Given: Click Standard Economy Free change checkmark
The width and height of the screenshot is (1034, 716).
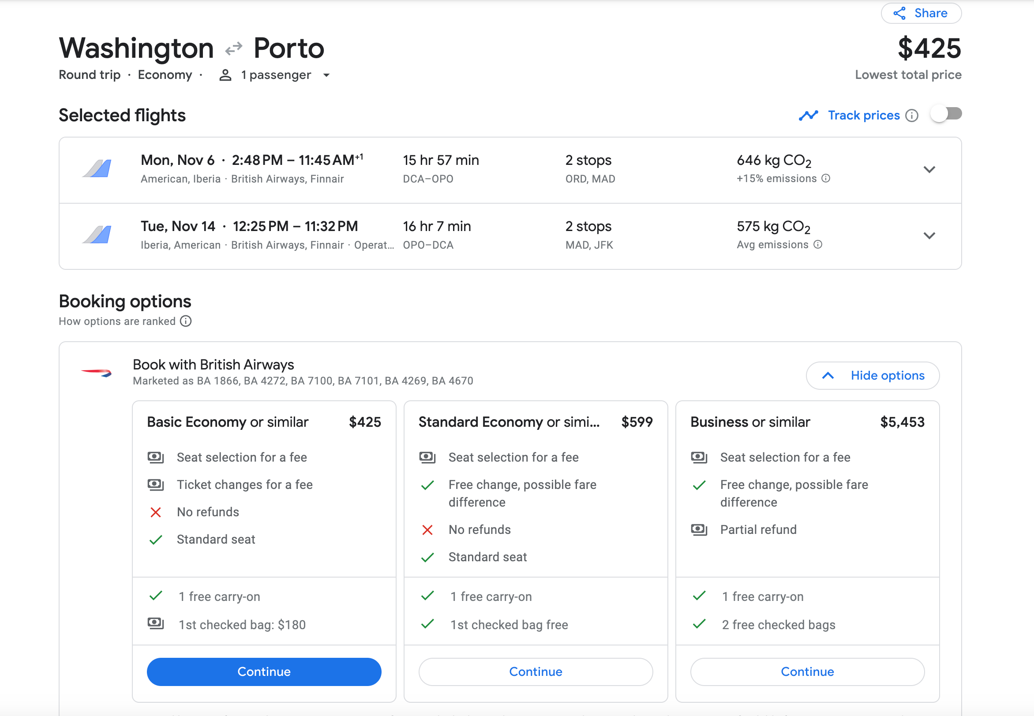Looking at the screenshot, I should (x=427, y=485).
